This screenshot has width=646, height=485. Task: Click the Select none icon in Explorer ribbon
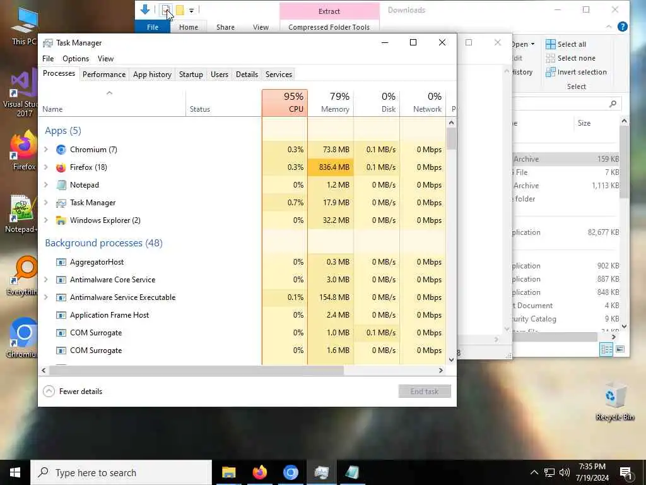pyautogui.click(x=550, y=58)
